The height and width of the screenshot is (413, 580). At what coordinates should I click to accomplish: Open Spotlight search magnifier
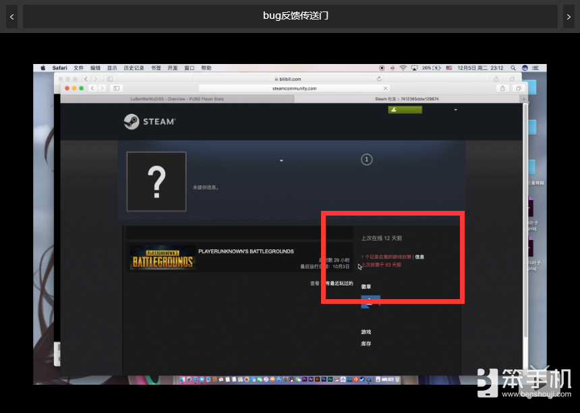coord(513,68)
